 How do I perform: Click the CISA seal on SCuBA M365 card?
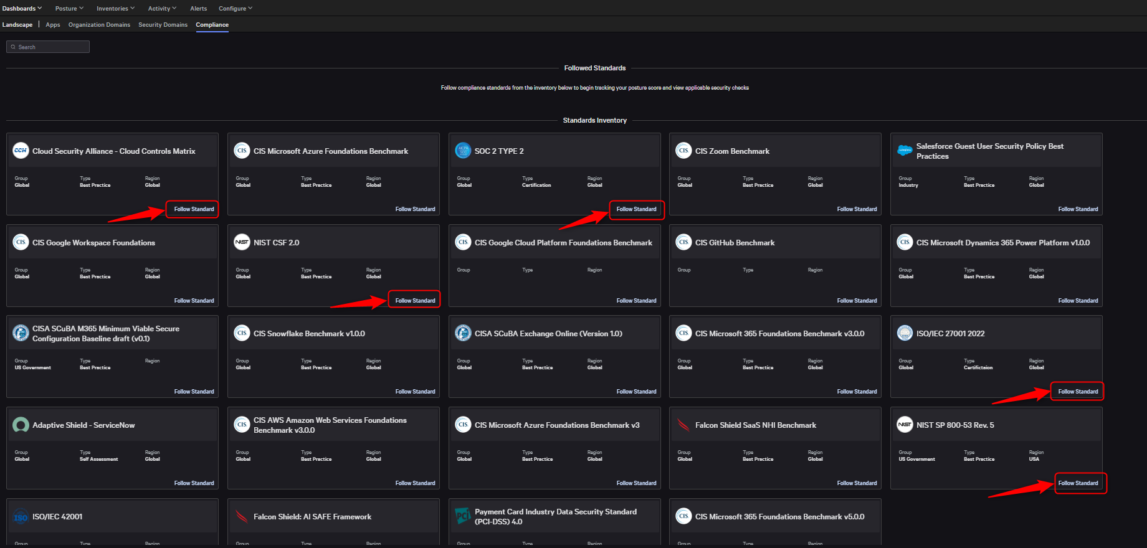[21, 333]
